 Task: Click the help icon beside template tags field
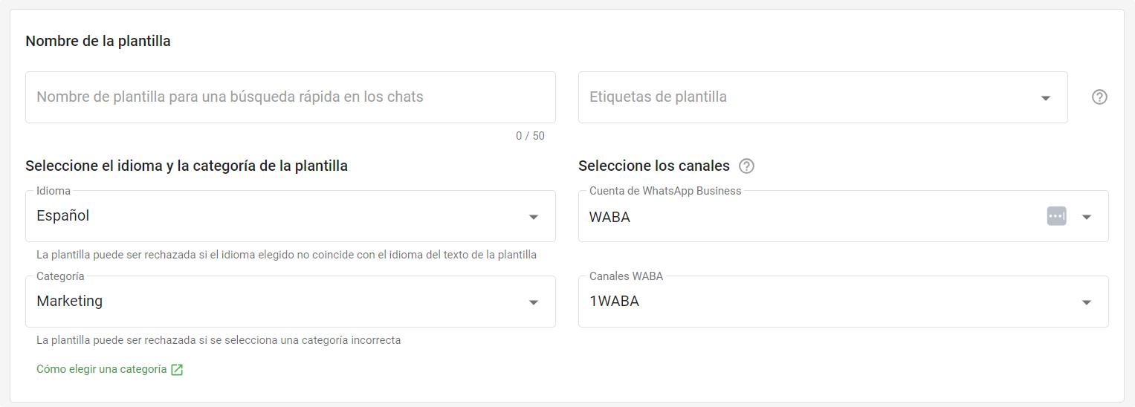click(1099, 97)
